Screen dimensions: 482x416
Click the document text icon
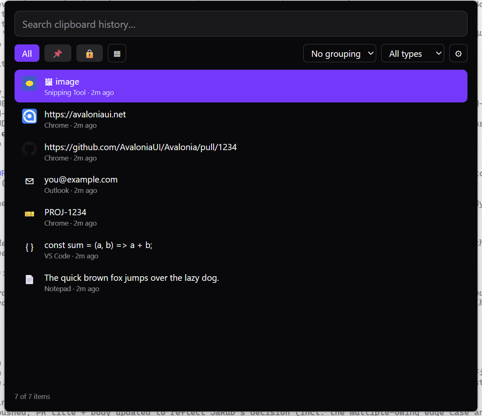[x=29, y=280]
